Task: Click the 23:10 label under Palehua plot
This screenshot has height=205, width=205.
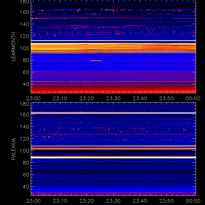Action: (60, 201)
